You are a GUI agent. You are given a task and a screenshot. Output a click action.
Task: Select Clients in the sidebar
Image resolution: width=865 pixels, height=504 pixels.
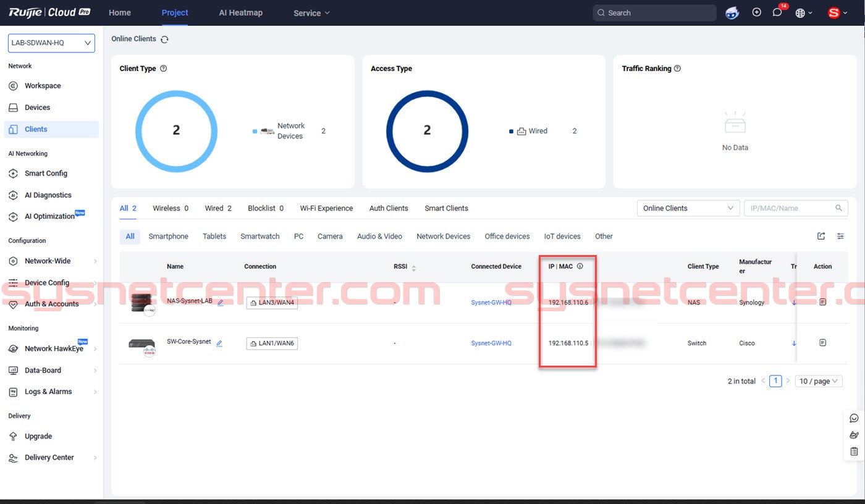coord(51,129)
